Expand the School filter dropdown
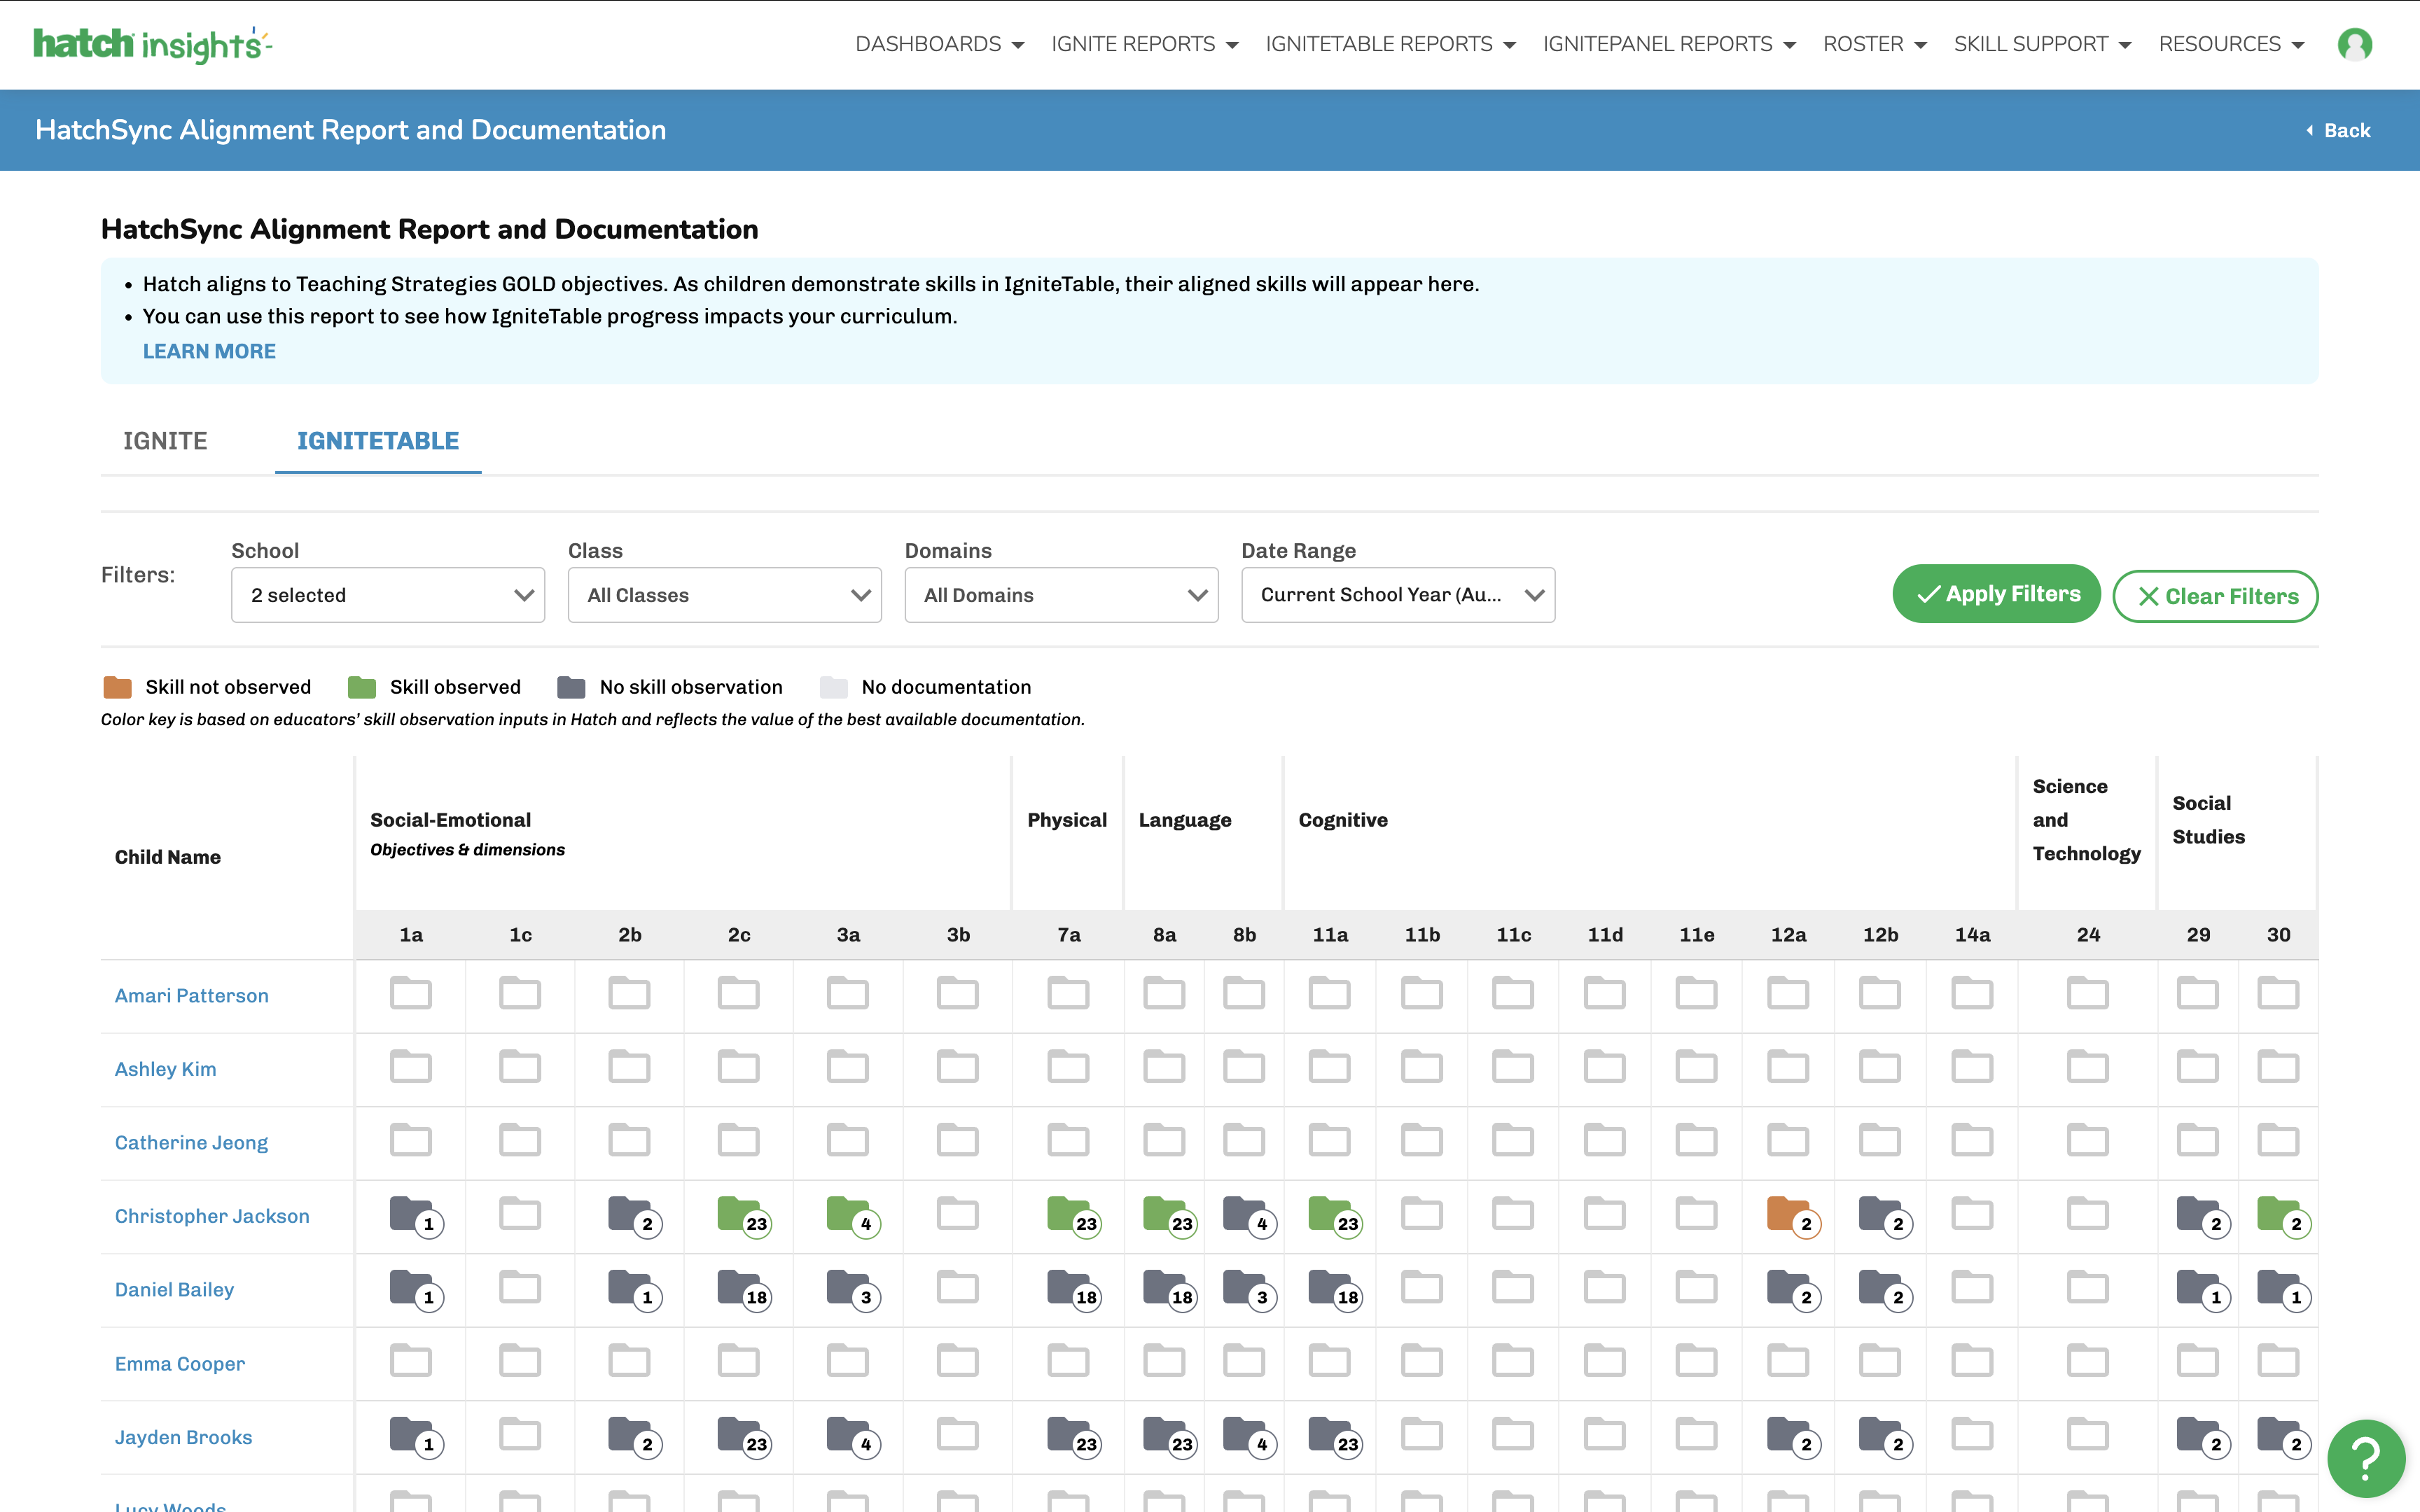The image size is (2420, 1512). [x=387, y=595]
